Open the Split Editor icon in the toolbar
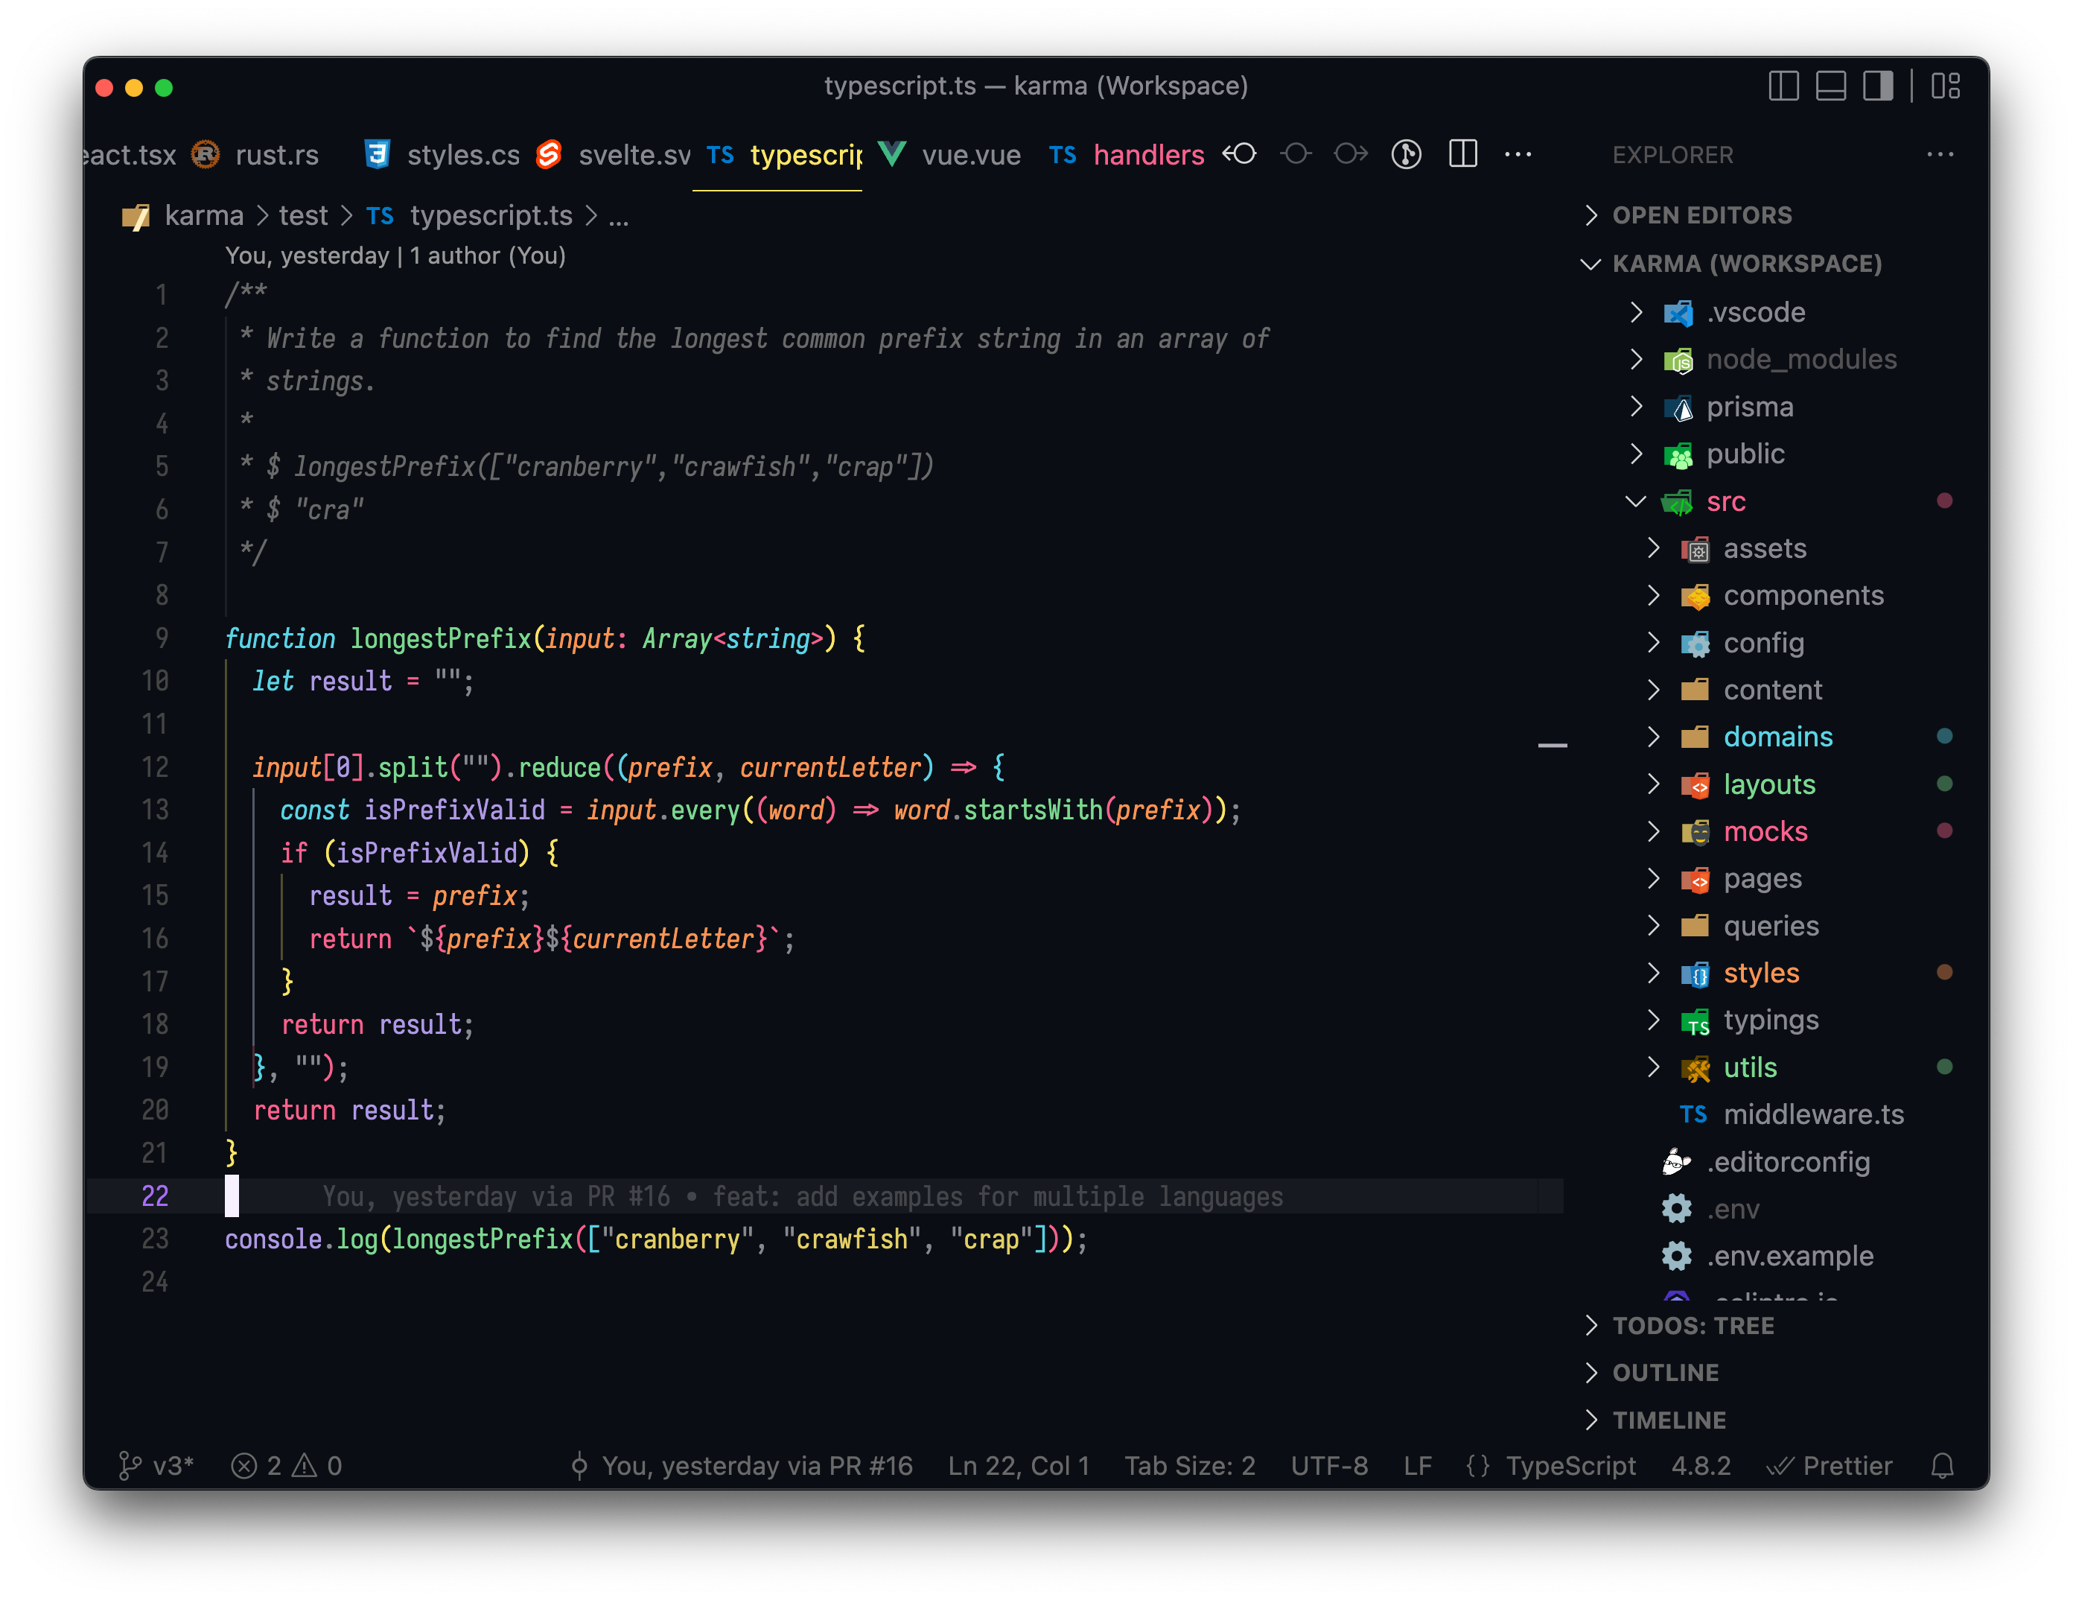 1462,154
